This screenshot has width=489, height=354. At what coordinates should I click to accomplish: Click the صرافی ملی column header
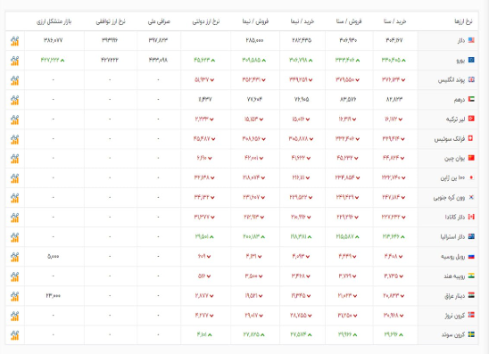click(x=159, y=21)
